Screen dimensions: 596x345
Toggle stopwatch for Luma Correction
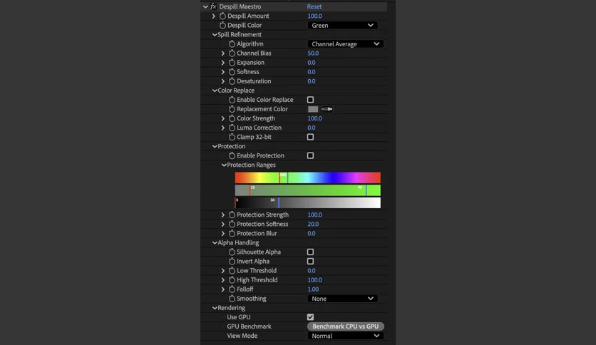[232, 128]
